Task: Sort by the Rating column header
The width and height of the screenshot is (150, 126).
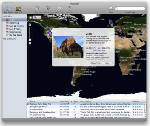Action: tap(138, 101)
